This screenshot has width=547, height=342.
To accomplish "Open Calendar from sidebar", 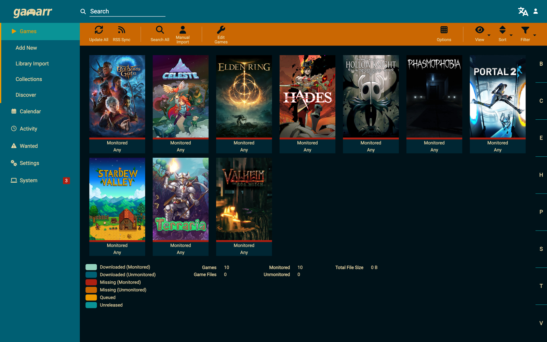I will click(x=40, y=111).
